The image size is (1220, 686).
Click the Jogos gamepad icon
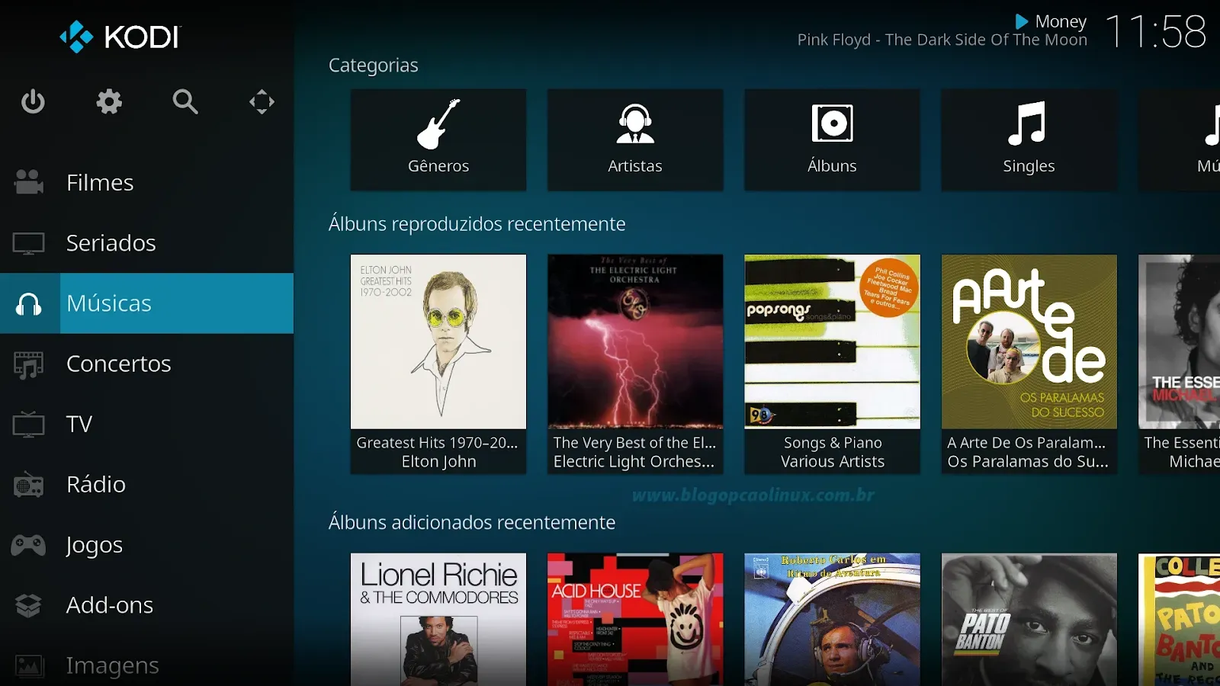(29, 545)
